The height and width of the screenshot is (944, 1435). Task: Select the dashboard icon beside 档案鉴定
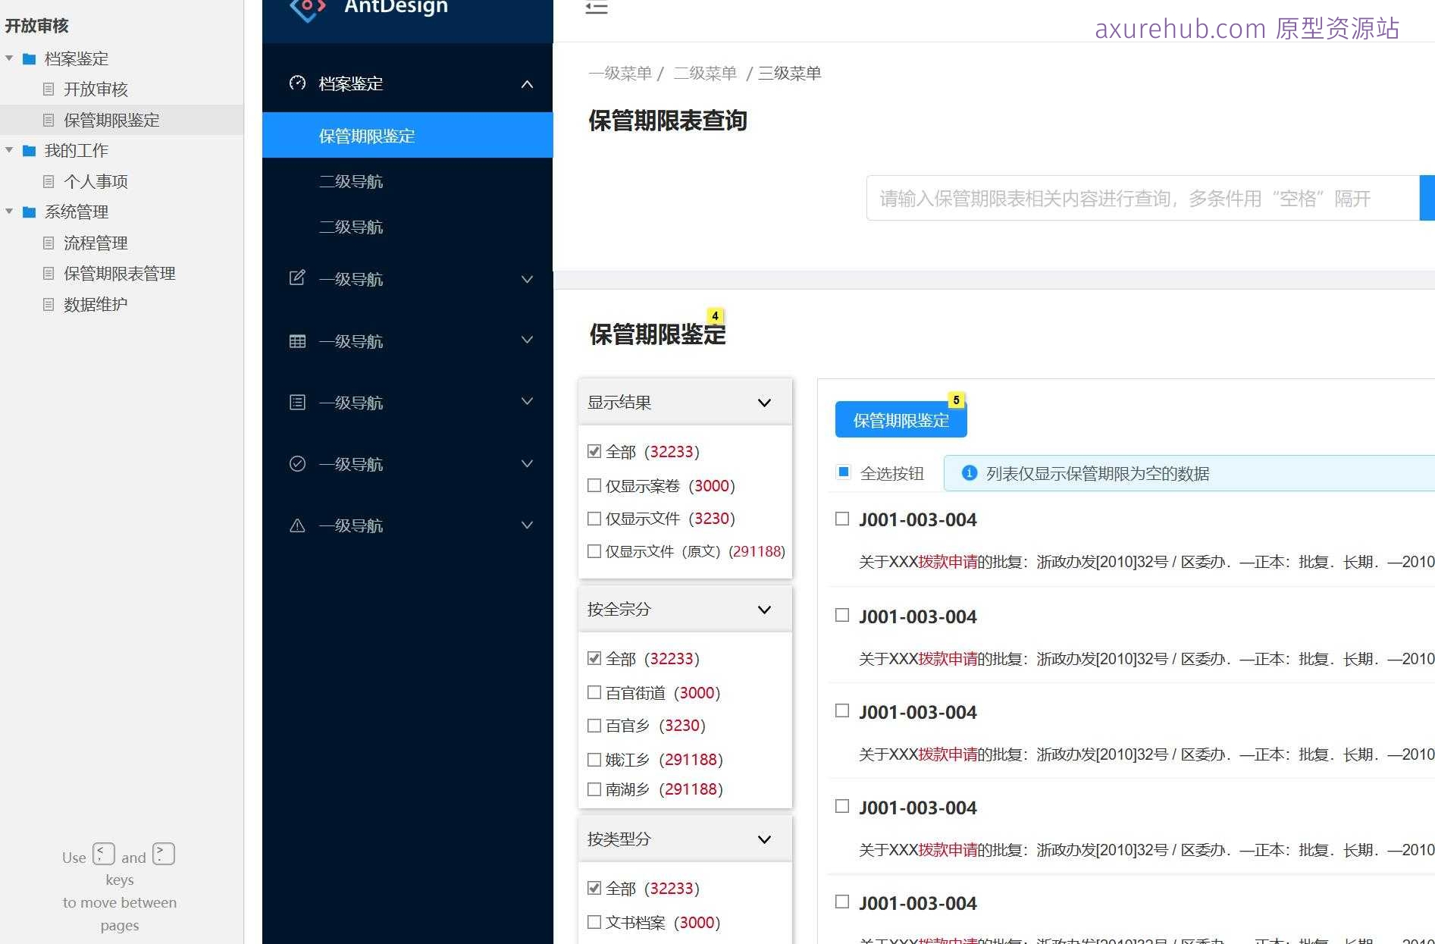[x=296, y=83]
